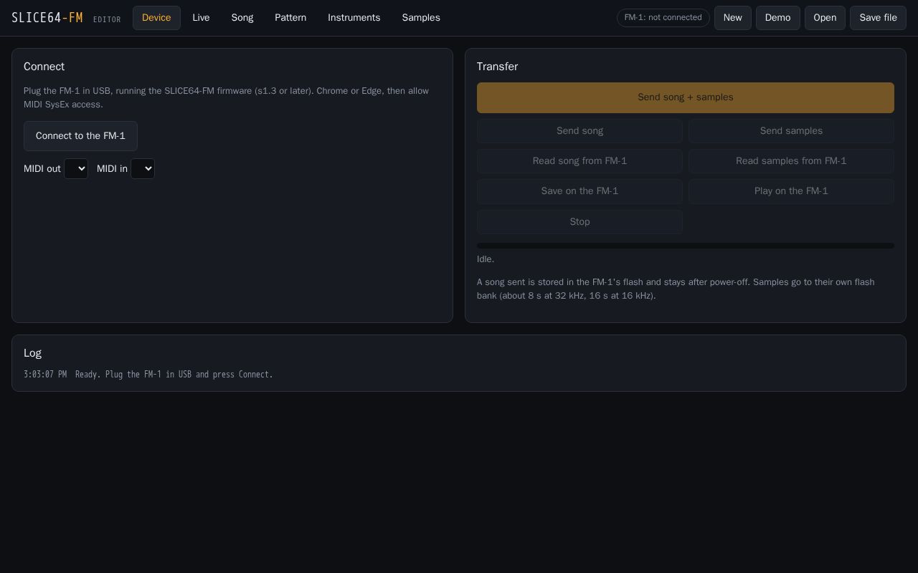Click Read samples from FM-1
Image resolution: width=918 pixels, height=573 pixels.
click(791, 161)
